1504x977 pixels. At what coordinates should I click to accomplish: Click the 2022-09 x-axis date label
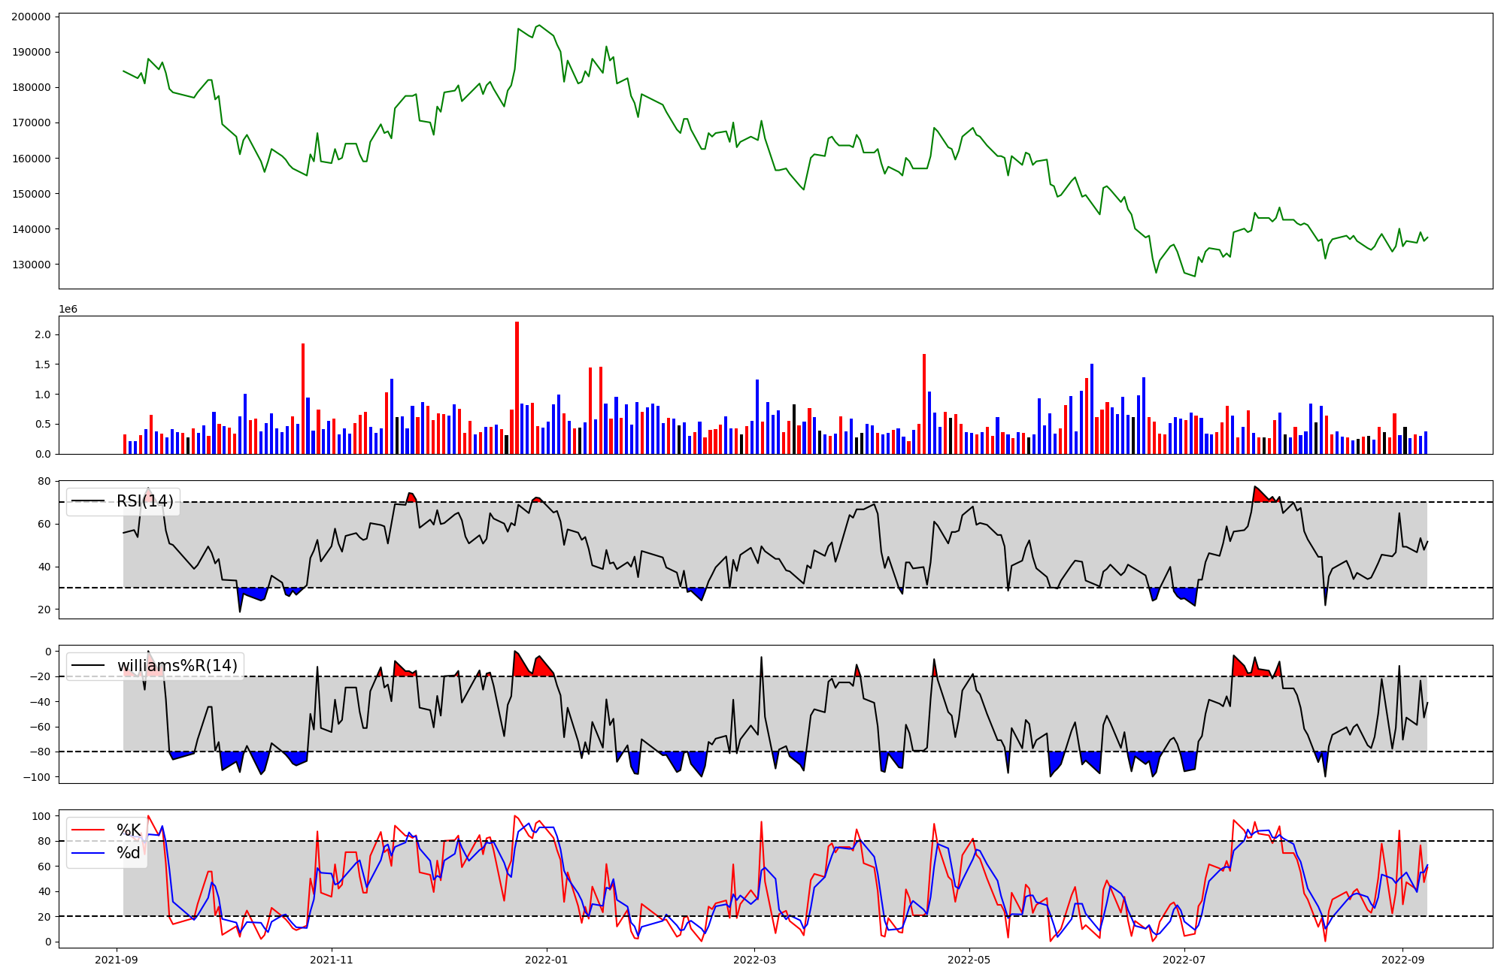(1402, 960)
